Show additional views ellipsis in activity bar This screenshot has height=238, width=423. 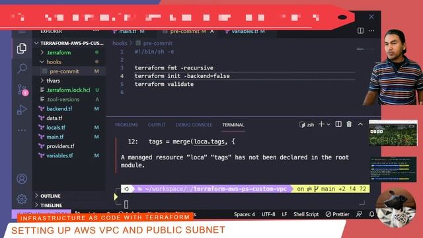click(x=22, y=130)
